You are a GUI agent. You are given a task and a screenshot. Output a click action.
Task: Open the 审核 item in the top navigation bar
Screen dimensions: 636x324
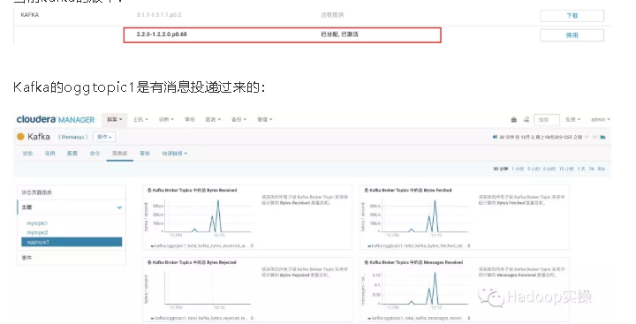(x=189, y=120)
